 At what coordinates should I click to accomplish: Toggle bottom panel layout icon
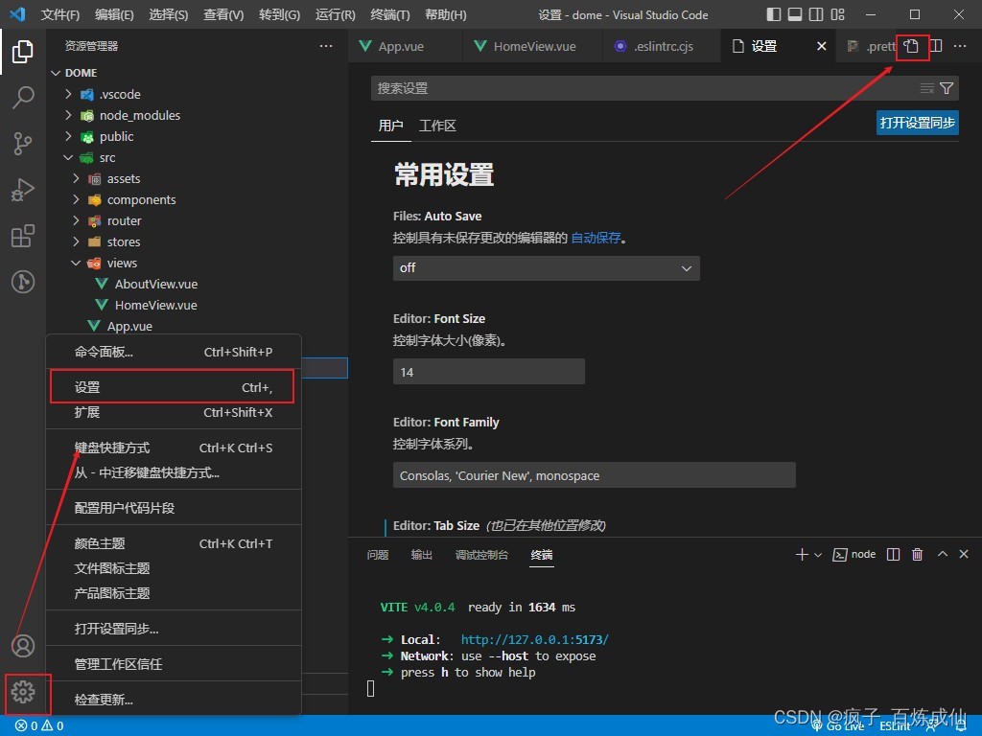[x=795, y=14]
